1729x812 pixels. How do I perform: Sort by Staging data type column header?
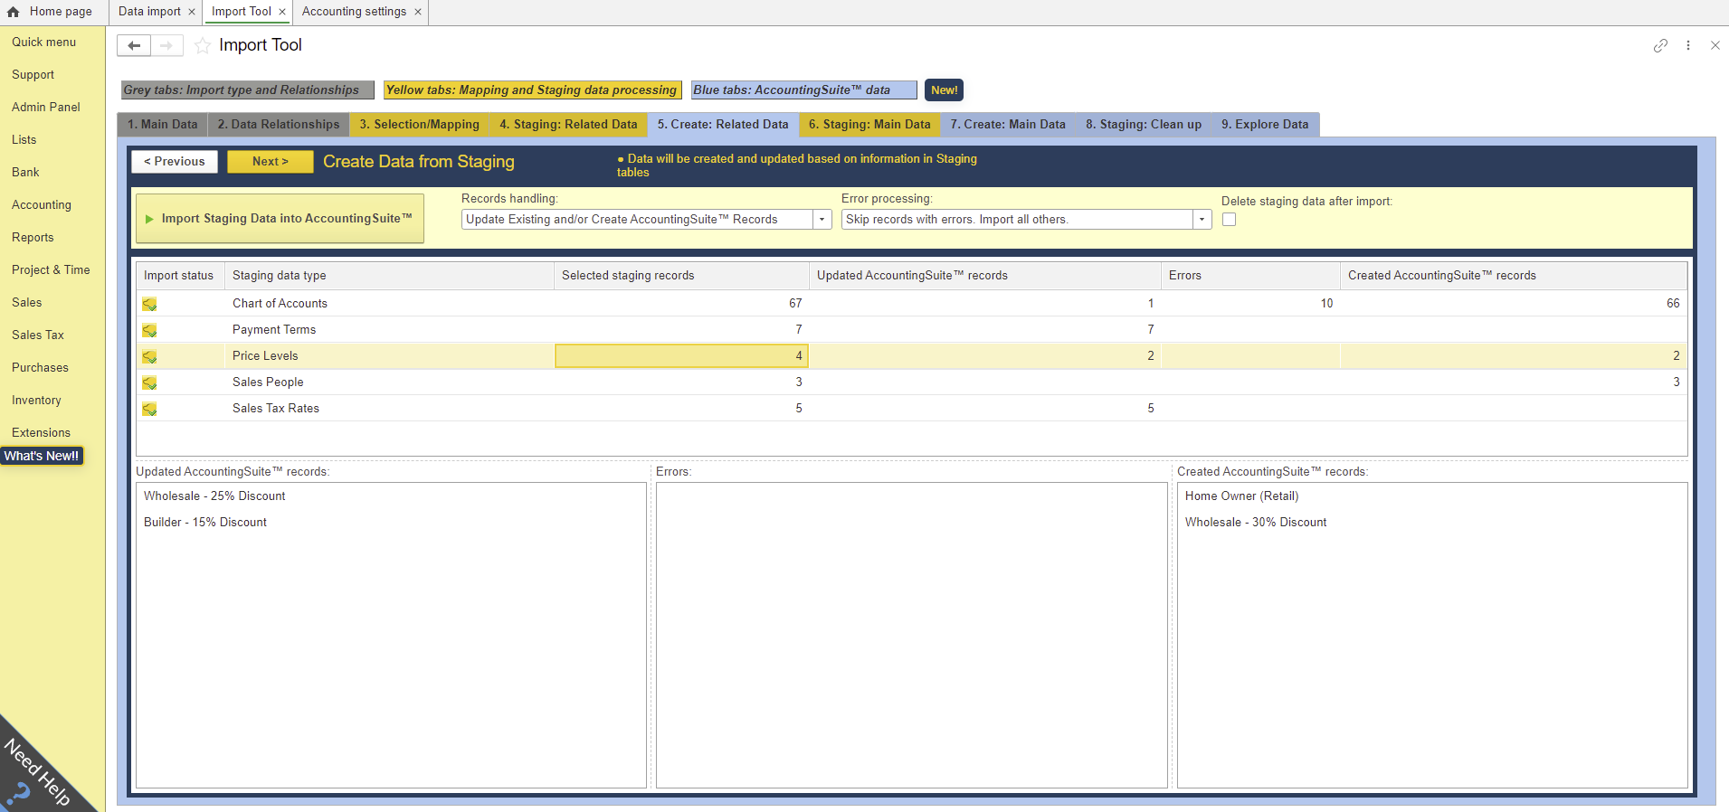click(x=389, y=276)
